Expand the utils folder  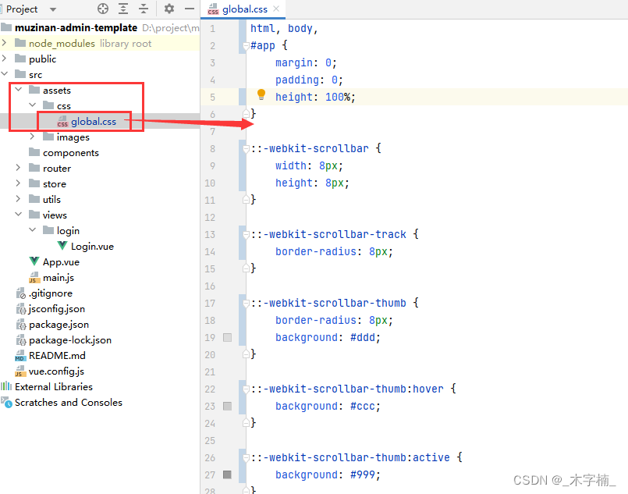[19, 199]
